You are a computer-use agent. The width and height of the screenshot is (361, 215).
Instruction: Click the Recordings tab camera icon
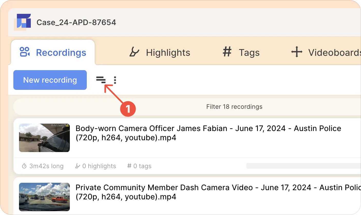click(25, 52)
